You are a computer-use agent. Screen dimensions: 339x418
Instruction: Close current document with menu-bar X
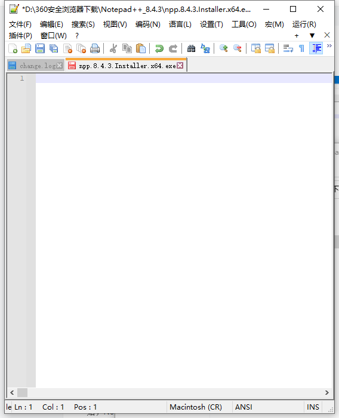coord(327,35)
